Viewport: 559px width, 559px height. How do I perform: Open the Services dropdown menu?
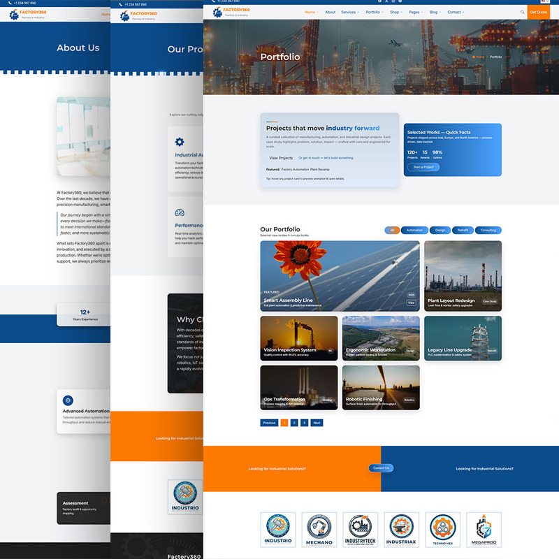click(347, 12)
